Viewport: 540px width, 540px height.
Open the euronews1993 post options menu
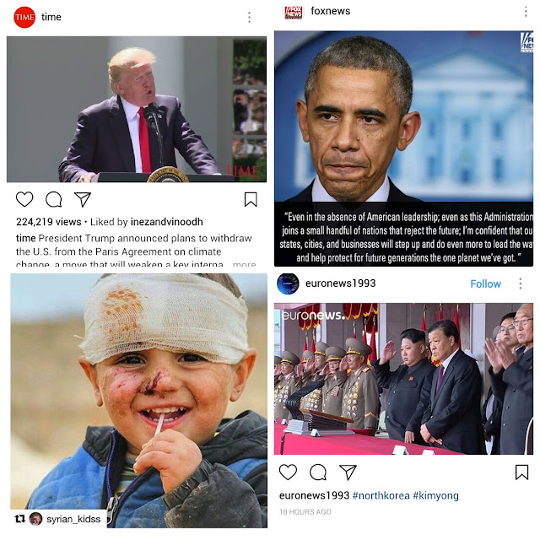(x=521, y=283)
